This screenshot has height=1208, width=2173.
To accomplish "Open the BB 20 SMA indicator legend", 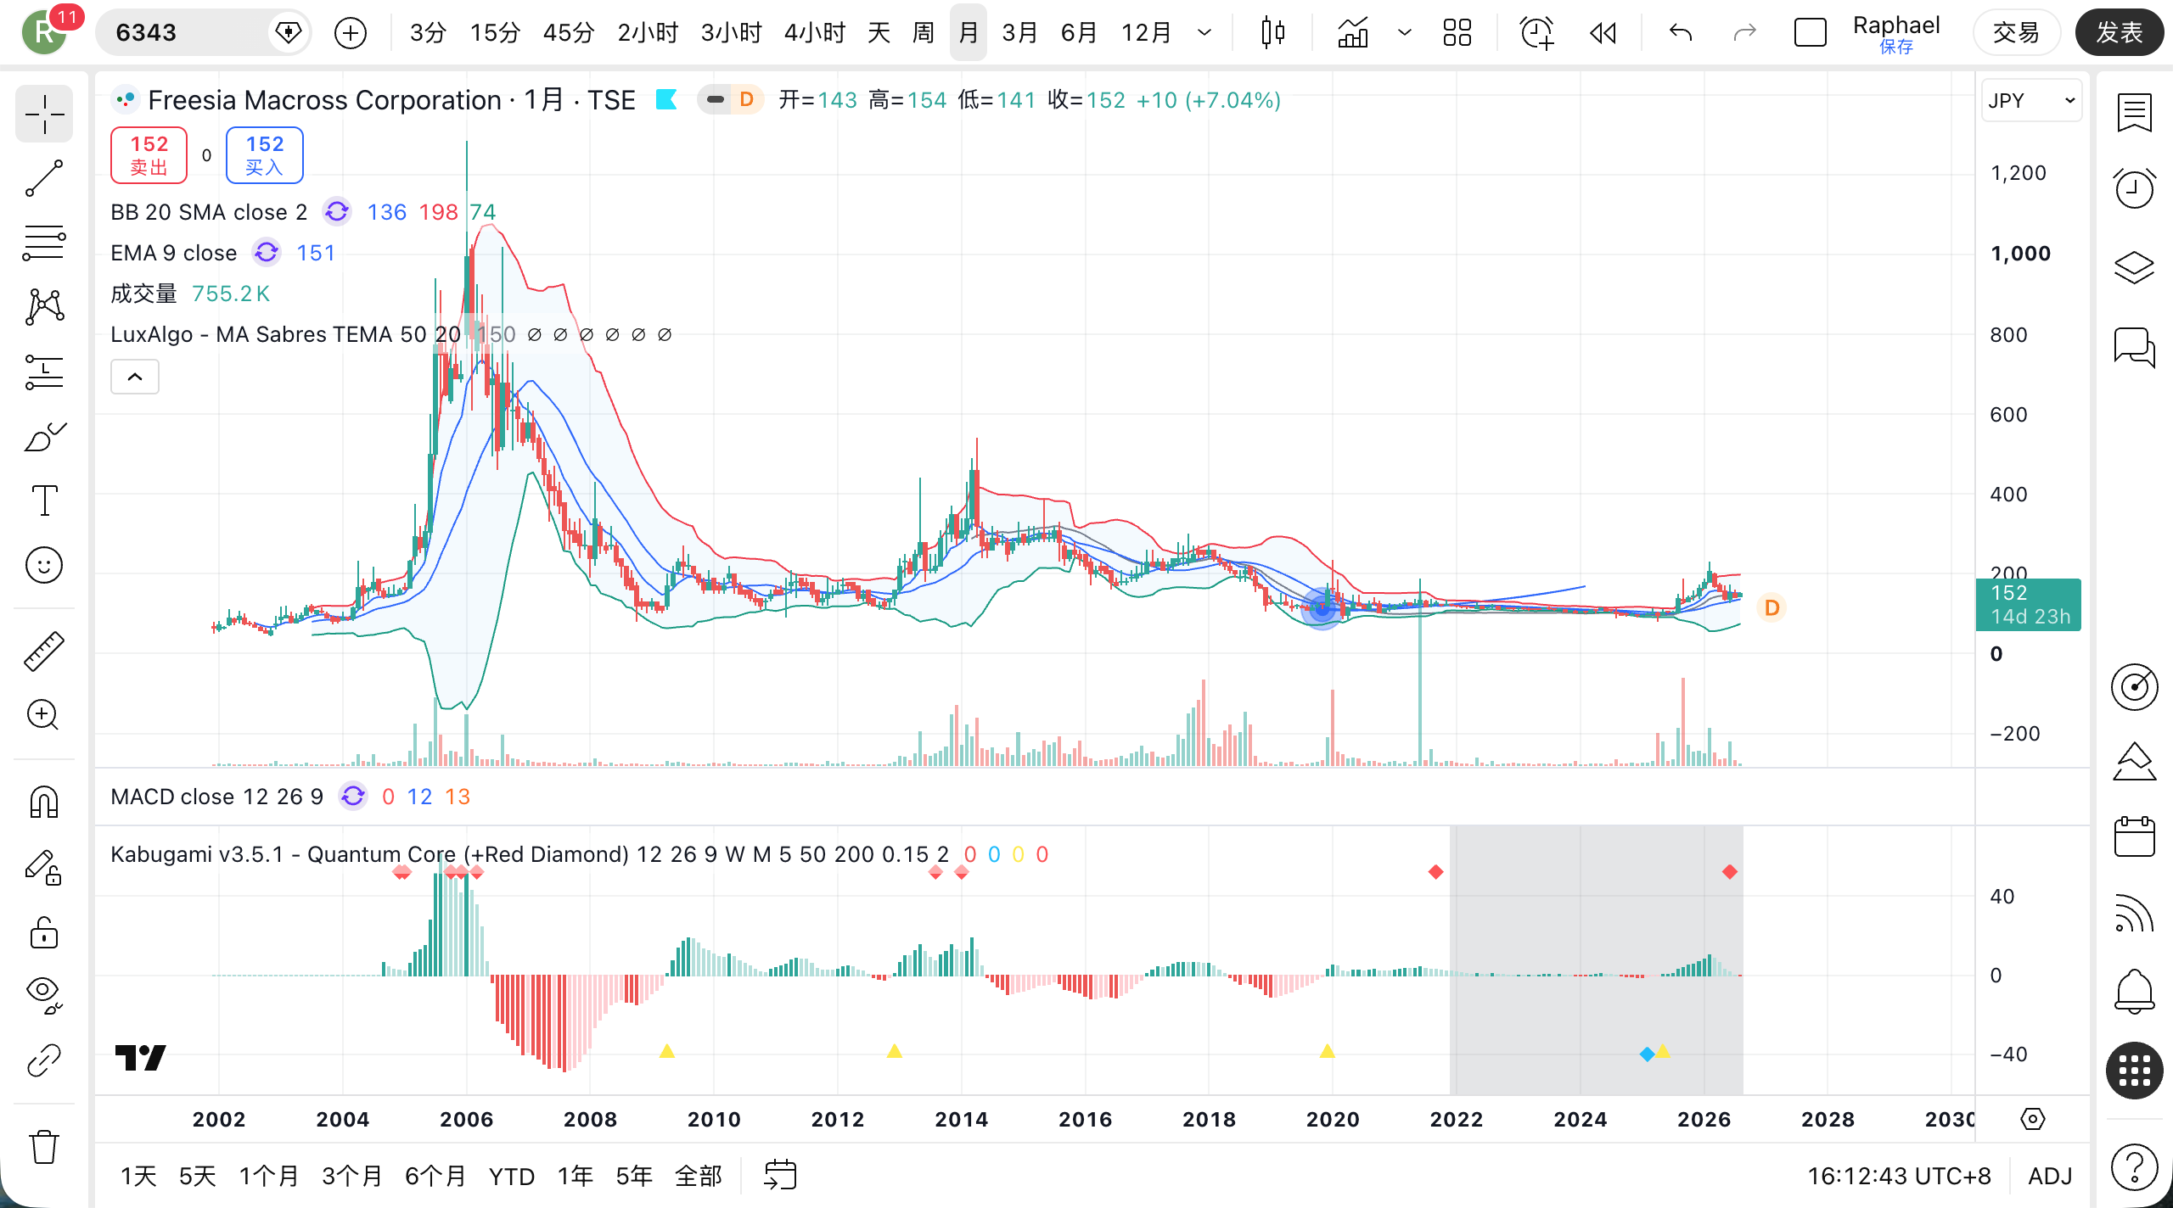I will (209, 212).
